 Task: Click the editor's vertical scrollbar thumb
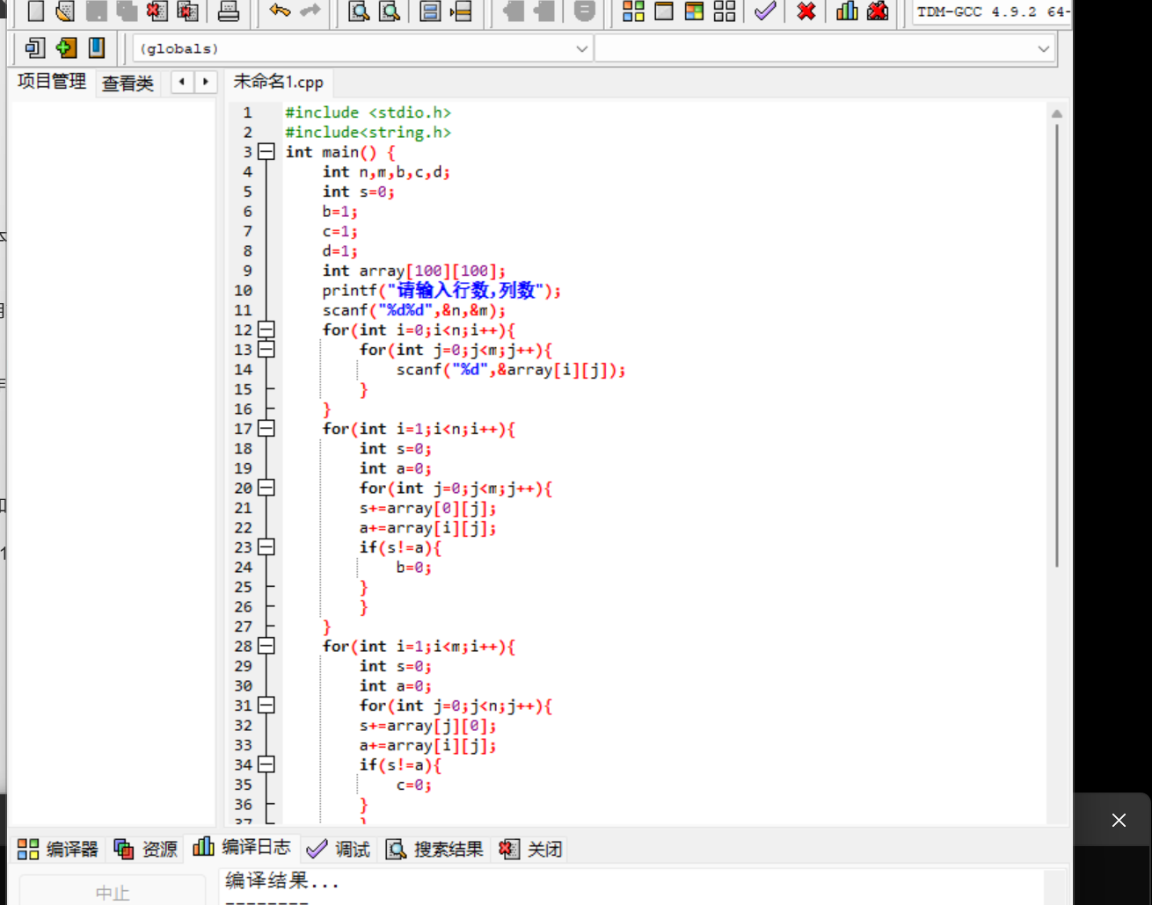click(x=1057, y=344)
